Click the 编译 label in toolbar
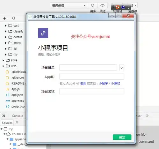Screen dimensions: 159x149 (93, 11)
